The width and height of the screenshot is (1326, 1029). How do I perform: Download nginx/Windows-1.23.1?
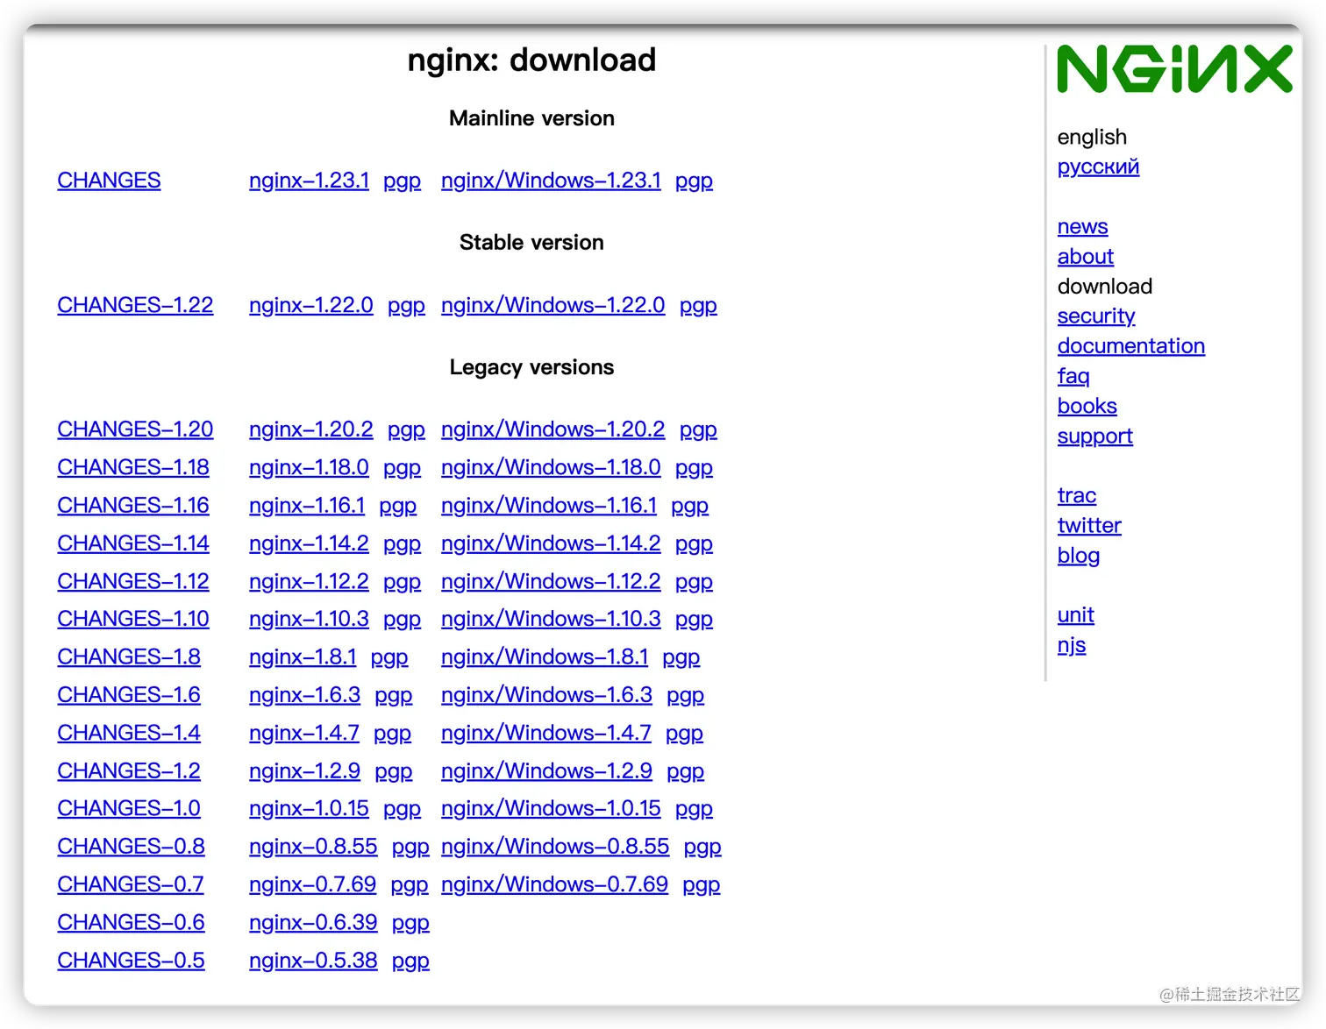tap(551, 181)
